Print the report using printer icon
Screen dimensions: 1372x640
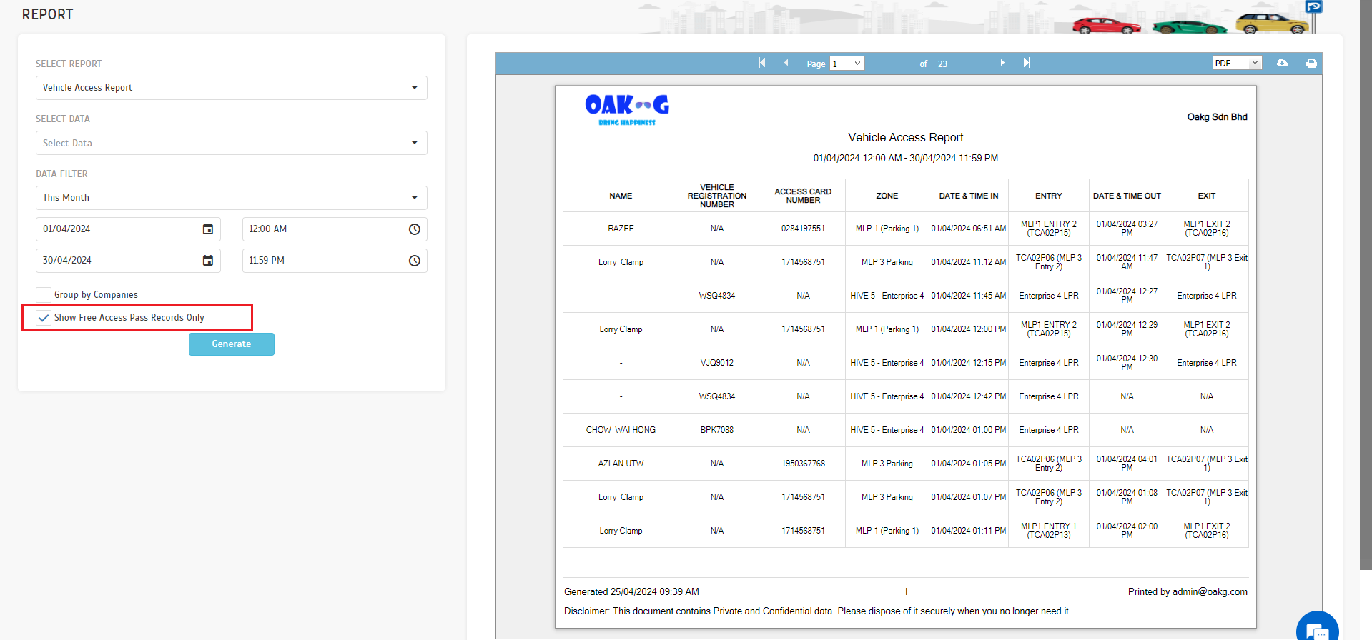(1311, 63)
